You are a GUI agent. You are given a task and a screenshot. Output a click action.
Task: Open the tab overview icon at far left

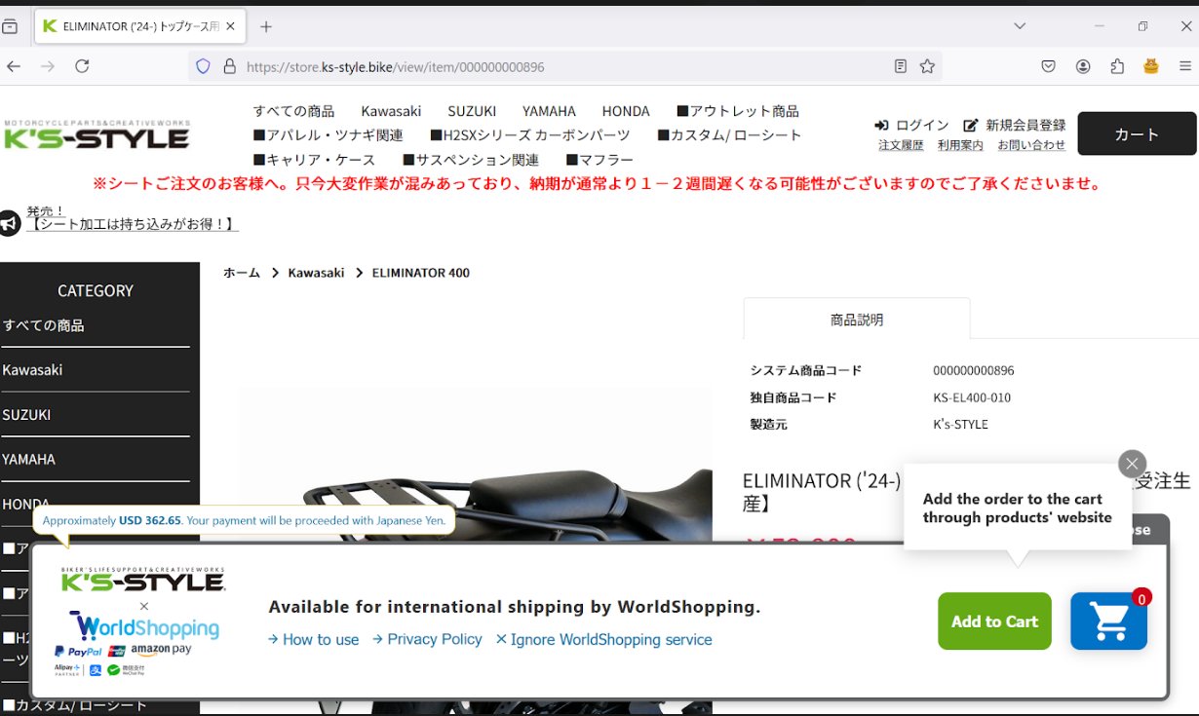pyautogui.click(x=10, y=26)
